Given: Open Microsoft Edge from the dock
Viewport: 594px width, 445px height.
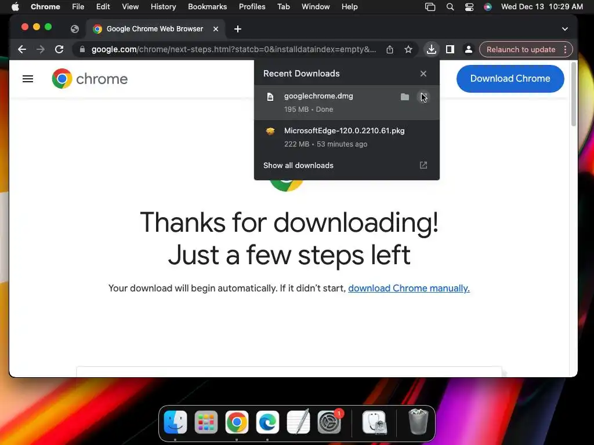Looking at the screenshot, I should (x=267, y=422).
